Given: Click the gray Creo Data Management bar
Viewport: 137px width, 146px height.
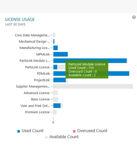Looking at the screenshot, I should pyautogui.click(x=54, y=35).
